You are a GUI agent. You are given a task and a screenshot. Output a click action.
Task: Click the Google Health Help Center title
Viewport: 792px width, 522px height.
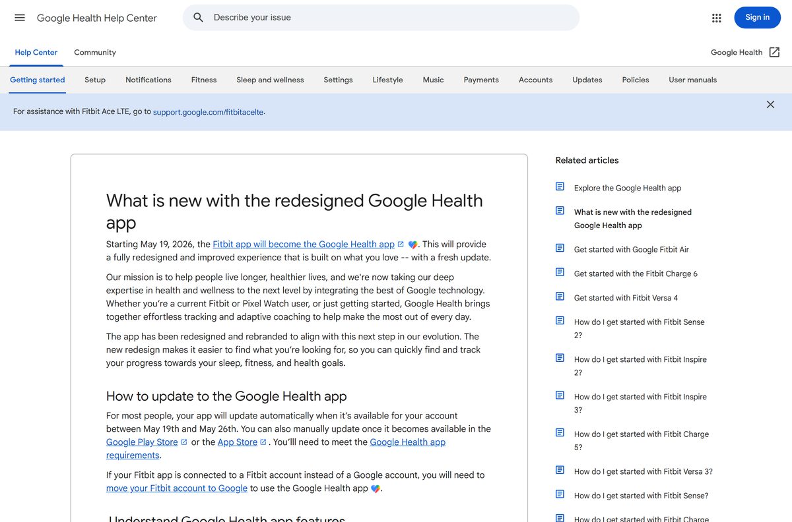click(97, 18)
